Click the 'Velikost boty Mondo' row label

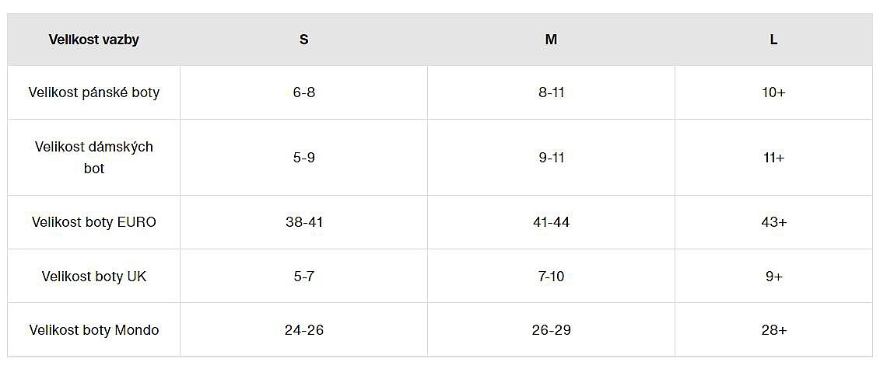tap(94, 330)
